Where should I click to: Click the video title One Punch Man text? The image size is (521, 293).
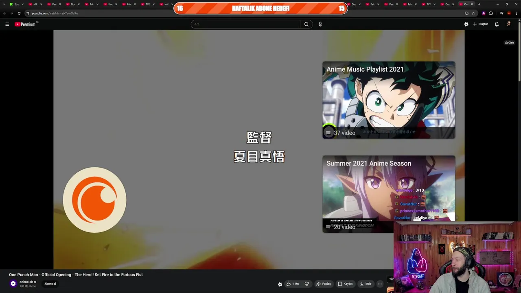[x=76, y=275]
